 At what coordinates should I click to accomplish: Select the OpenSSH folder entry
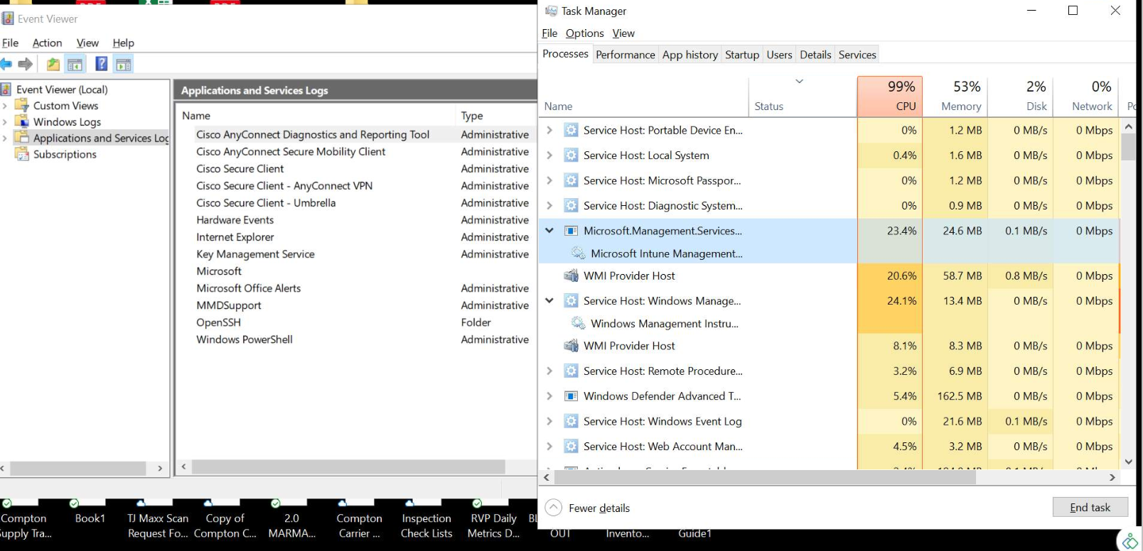coord(218,322)
